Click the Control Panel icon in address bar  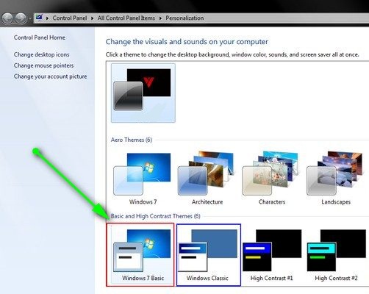click(x=39, y=18)
